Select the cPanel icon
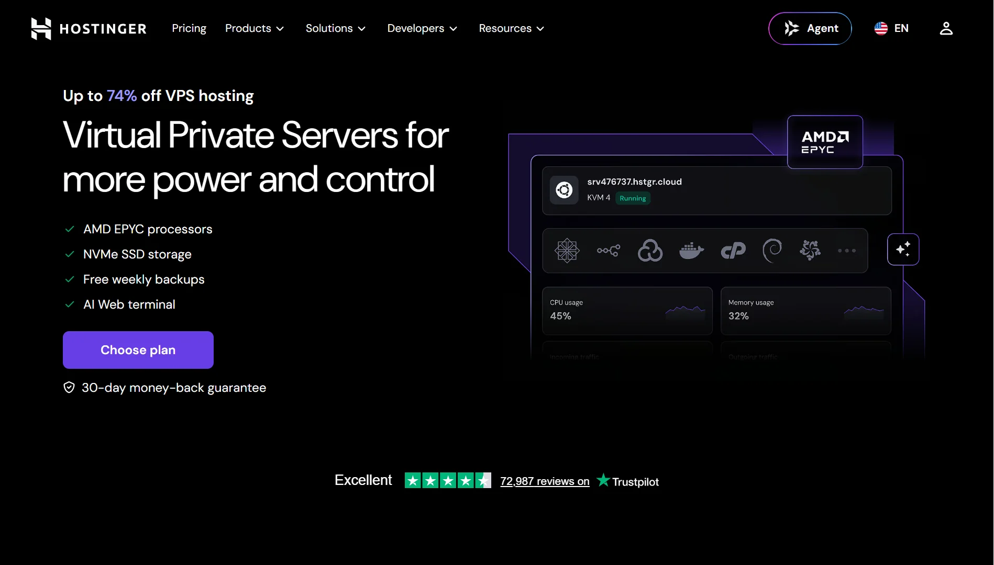994x565 pixels. (733, 251)
